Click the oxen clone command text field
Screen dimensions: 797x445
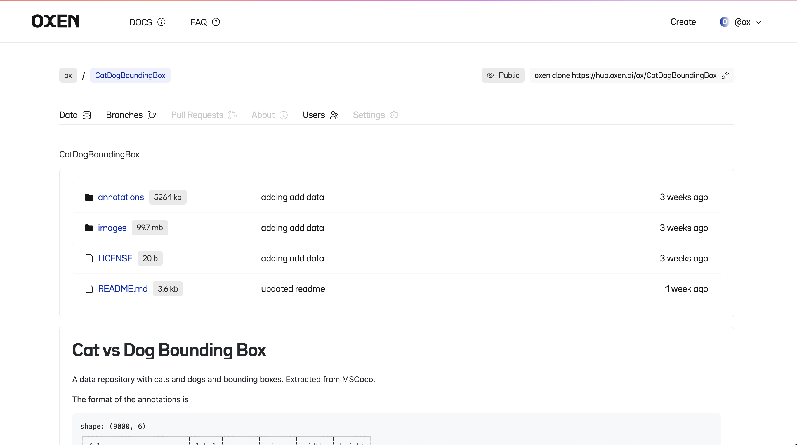pyautogui.click(x=625, y=75)
